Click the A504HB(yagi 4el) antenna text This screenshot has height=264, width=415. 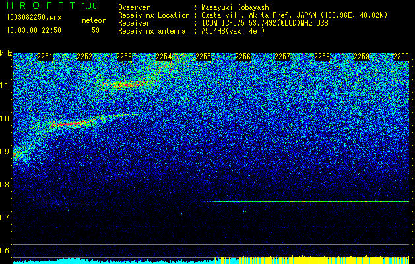[x=233, y=31]
